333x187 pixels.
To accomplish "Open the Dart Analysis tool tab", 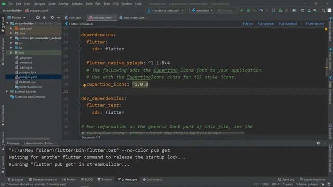I will coord(152,179).
